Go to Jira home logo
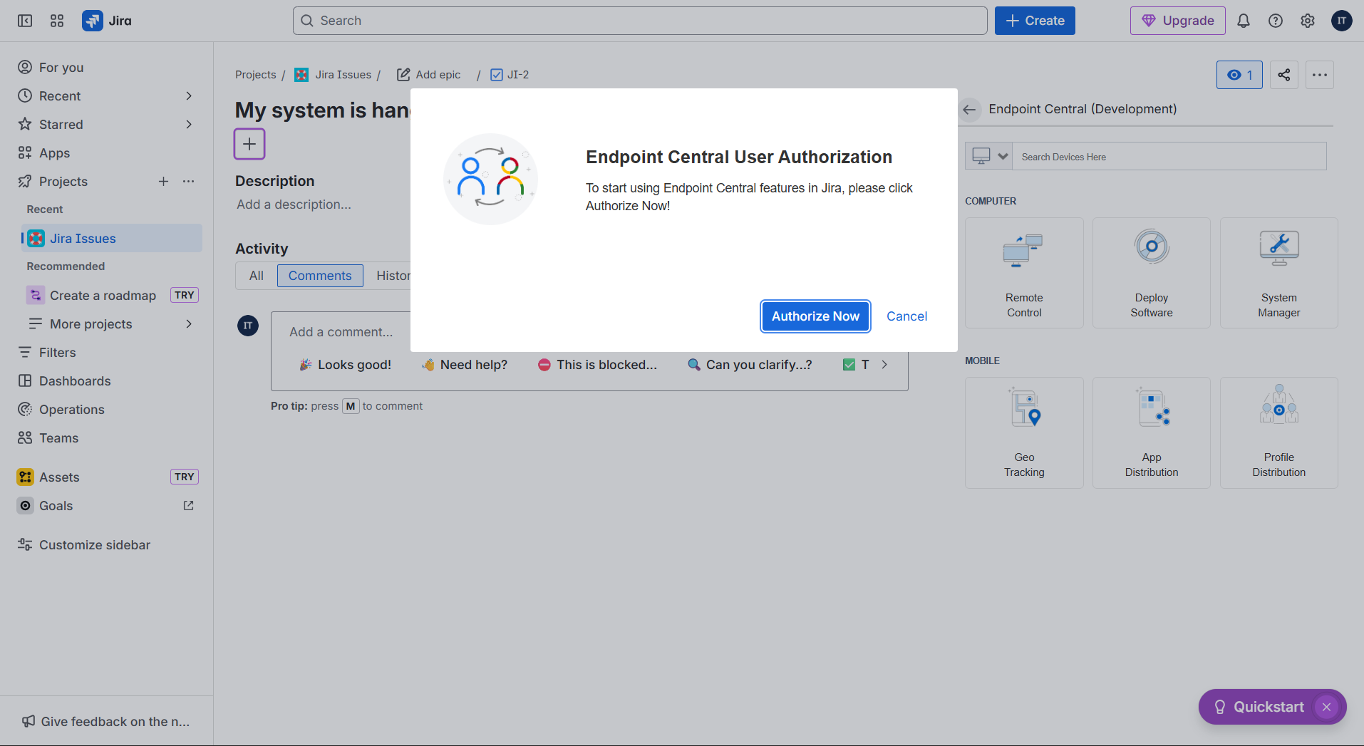The image size is (1364, 746). 107,21
